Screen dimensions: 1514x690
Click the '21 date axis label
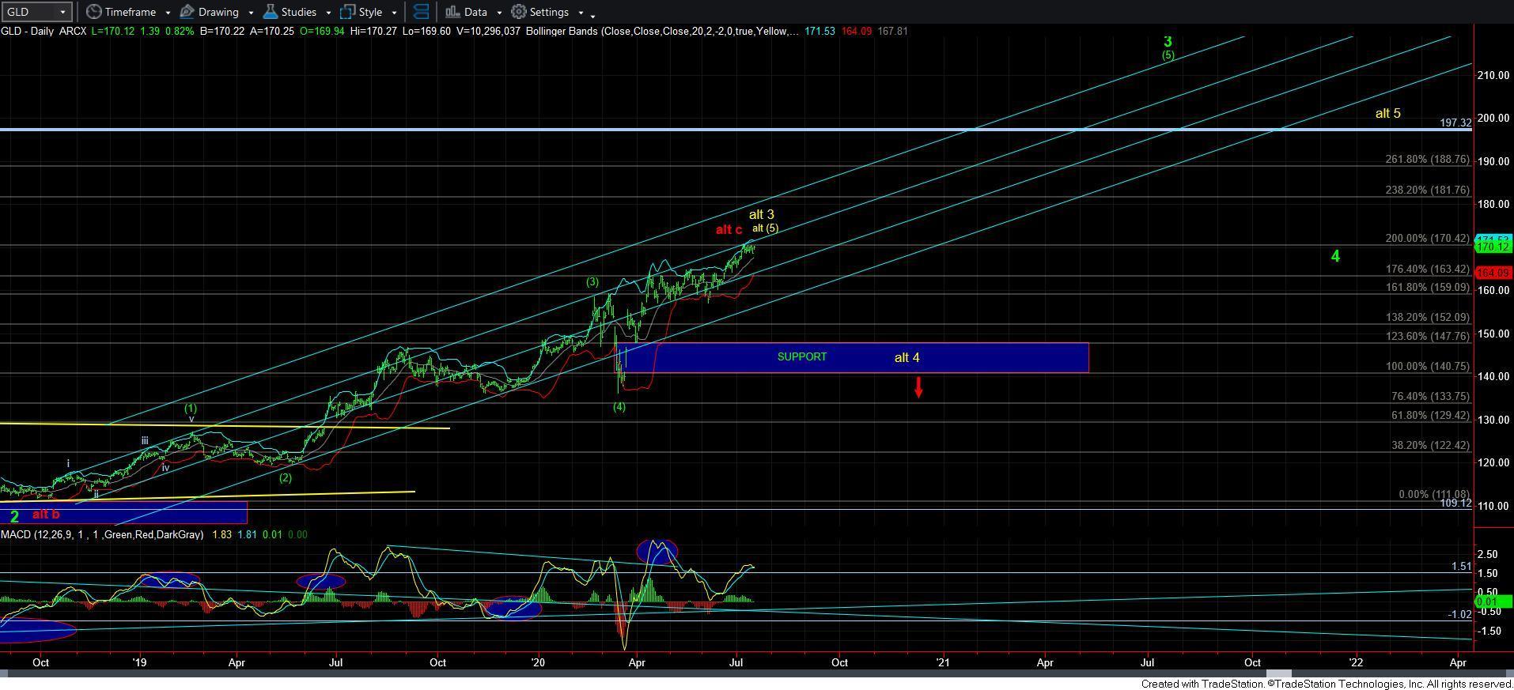[942, 662]
